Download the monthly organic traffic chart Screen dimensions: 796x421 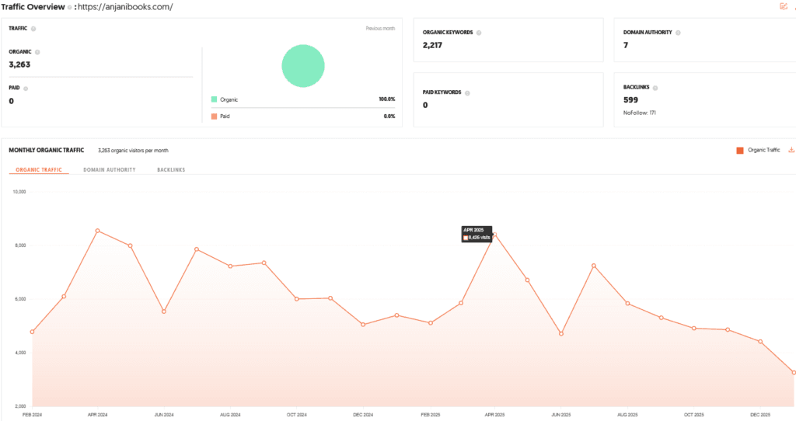click(x=791, y=150)
